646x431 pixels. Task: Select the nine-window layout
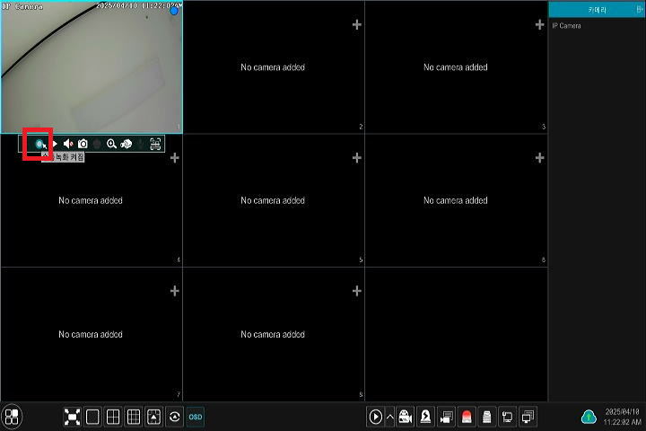pos(134,417)
